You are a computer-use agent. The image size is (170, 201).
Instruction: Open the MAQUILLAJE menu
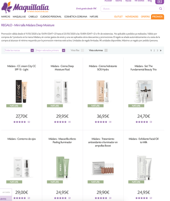(x=19, y=16)
